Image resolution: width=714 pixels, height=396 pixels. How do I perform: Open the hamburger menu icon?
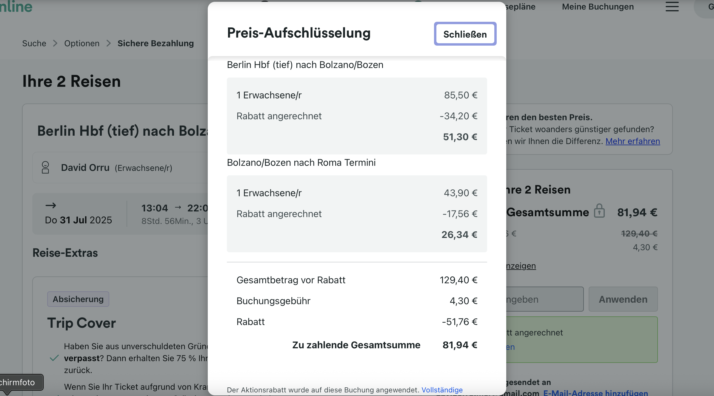(672, 7)
